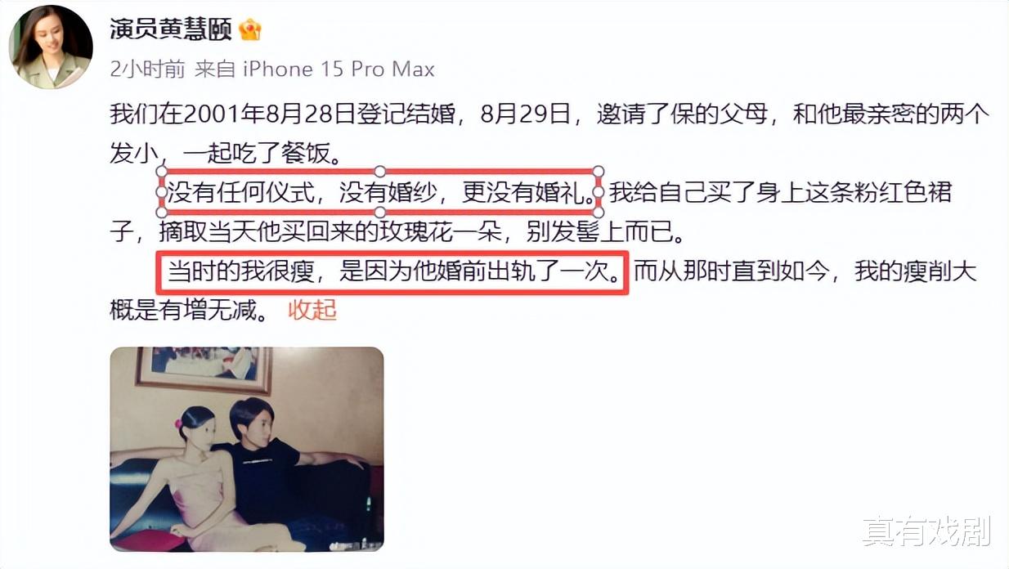Select the top-middle handle of selected red box
The height and width of the screenshot is (569, 1009).
click(379, 172)
